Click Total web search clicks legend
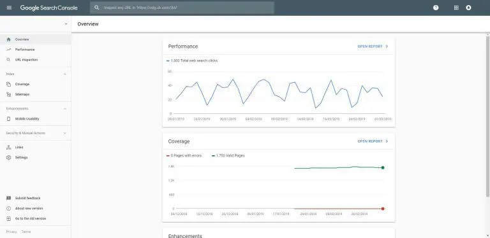Viewport: 490px width, 238px height. (x=192, y=60)
